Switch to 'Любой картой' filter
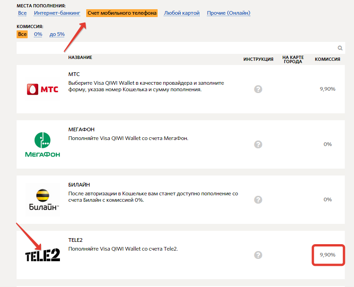Screen dimensions: 354x287 [x=182, y=13]
